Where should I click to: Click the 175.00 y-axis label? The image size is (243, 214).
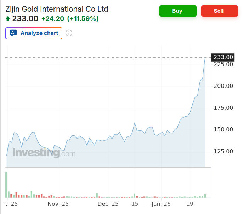point(223,108)
